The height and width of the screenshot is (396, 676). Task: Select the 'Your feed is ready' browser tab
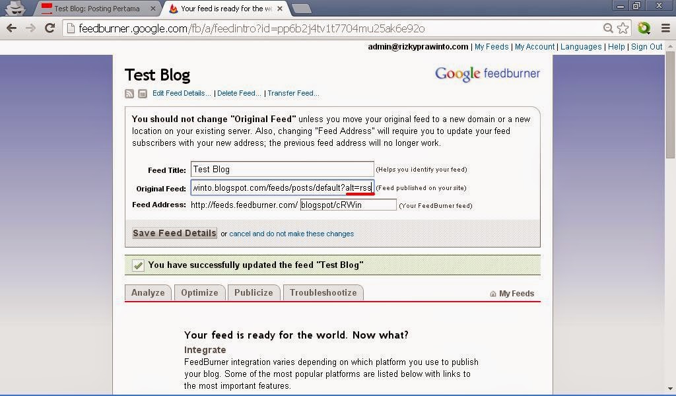(226, 9)
